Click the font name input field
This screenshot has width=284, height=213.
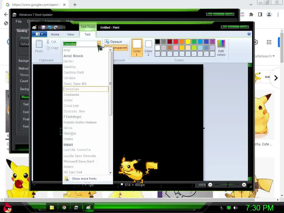pos(80,44)
